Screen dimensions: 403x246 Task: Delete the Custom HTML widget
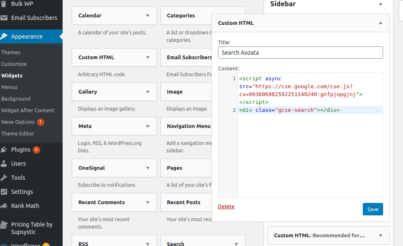[x=226, y=206]
